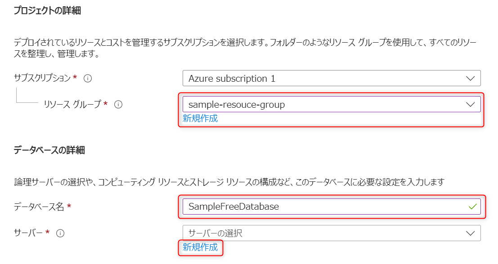The image size is (498, 264).
Task: Click the データベース名 field label
Action: (x=40, y=207)
